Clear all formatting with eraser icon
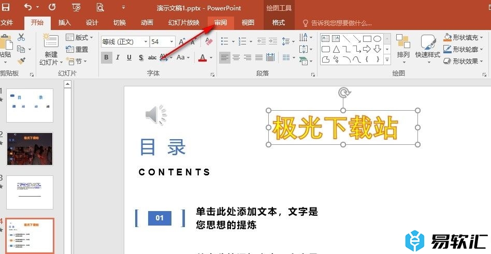 [209, 41]
